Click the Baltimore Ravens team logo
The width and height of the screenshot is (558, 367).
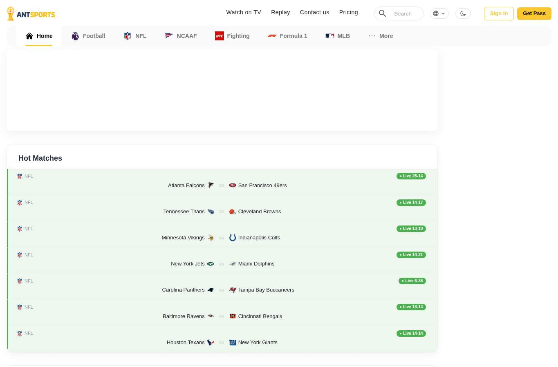click(211, 316)
